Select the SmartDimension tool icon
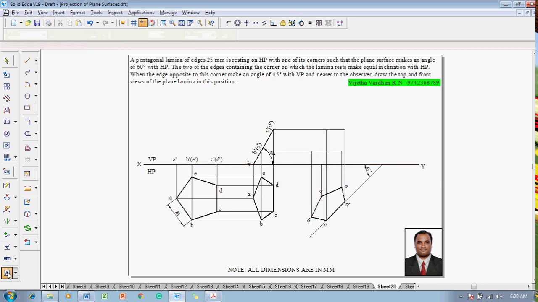The width and height of the screenshot is (538, 302). click(x=7, y=185)
